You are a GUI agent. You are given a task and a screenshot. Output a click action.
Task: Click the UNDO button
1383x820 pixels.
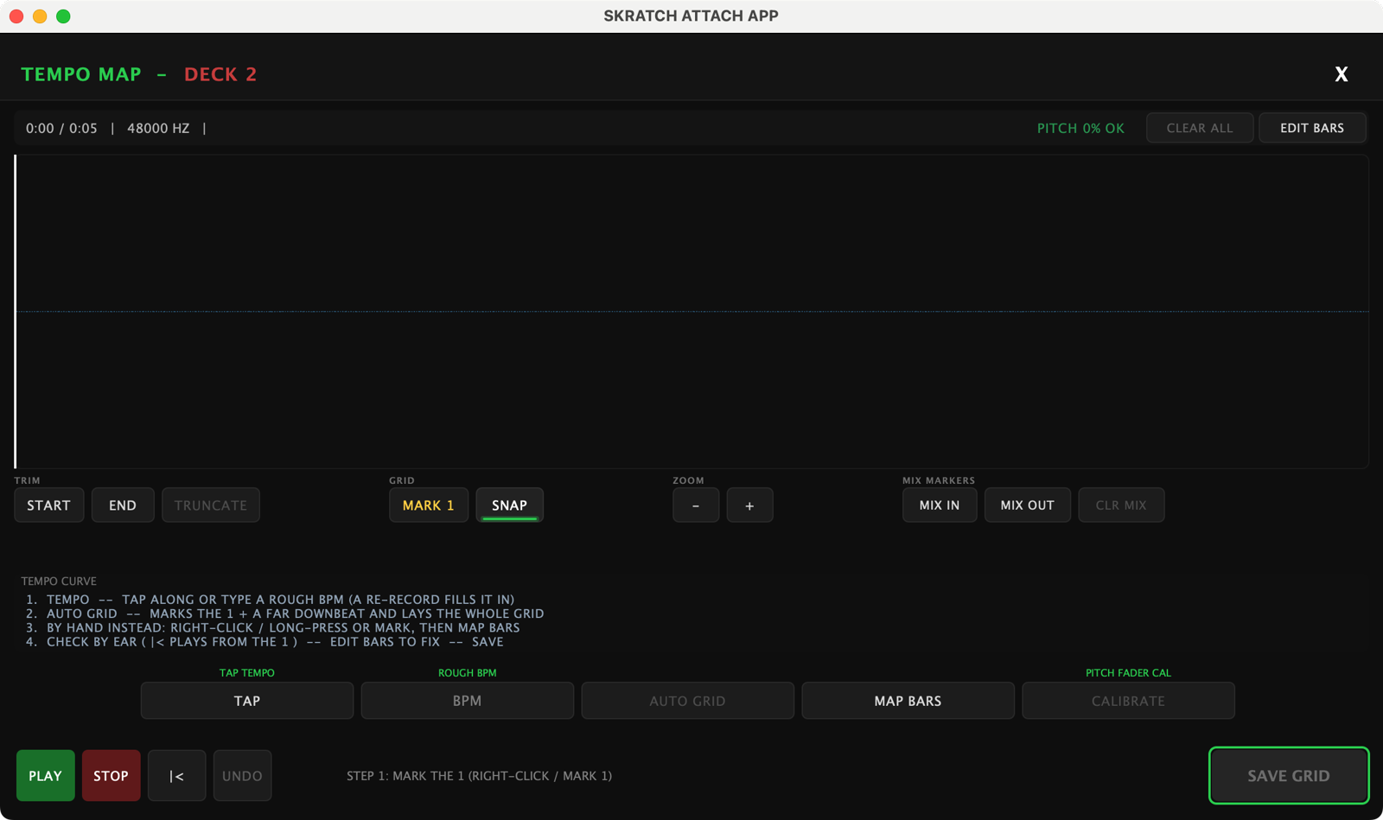(x=243, y=776)
